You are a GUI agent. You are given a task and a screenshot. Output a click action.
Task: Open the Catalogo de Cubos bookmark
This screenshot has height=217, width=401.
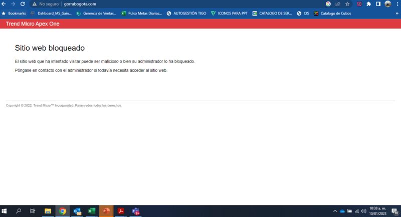point(332,14)
